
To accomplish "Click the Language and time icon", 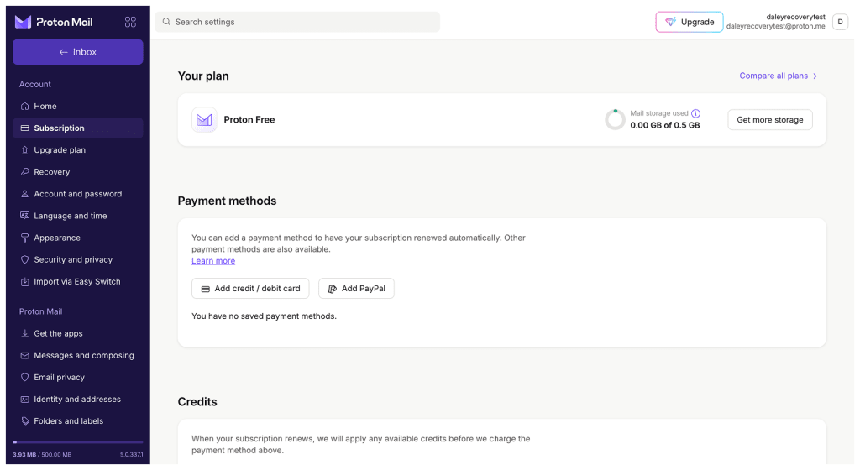I will pyautogui.click(x=24, y=216).
